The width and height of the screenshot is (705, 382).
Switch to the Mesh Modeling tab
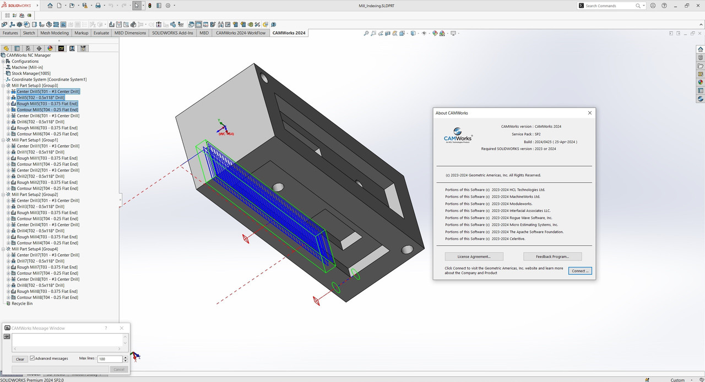[x=55, y=33]
